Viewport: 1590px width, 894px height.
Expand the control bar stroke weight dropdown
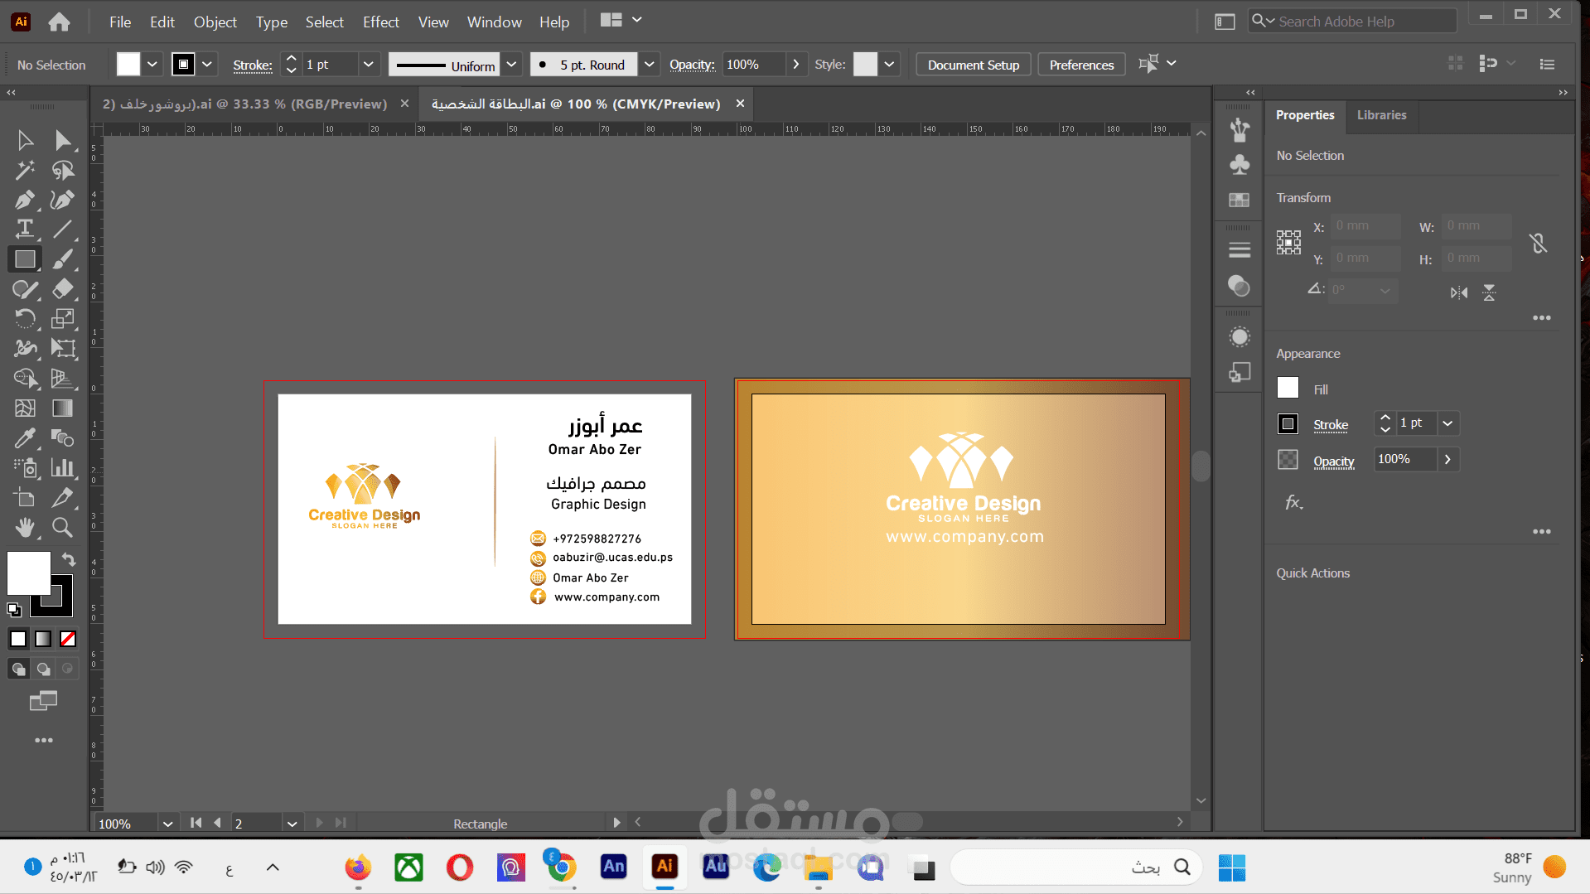[x=368, y=65]
